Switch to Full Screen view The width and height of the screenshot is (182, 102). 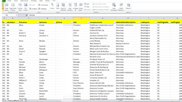[25, 7]
